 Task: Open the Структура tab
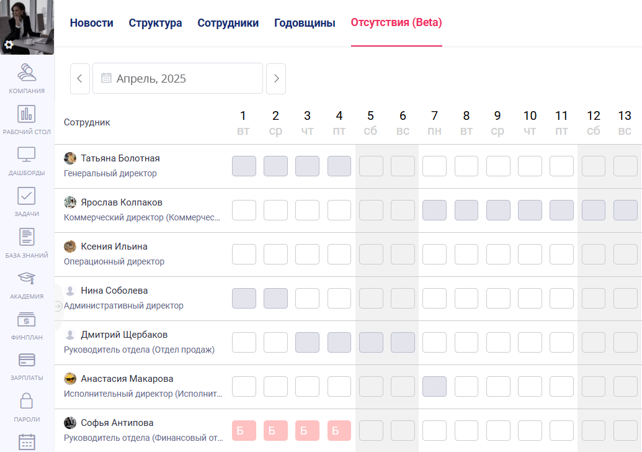click(x=154, y=22)
